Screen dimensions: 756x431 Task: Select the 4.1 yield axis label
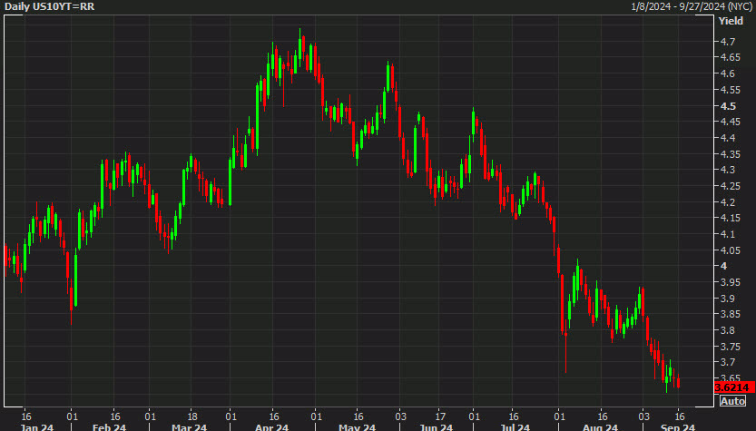[728, 234]
